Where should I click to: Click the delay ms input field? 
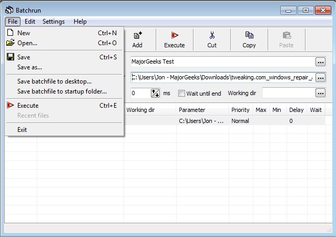pyautogui.click(x=140, y=93)
